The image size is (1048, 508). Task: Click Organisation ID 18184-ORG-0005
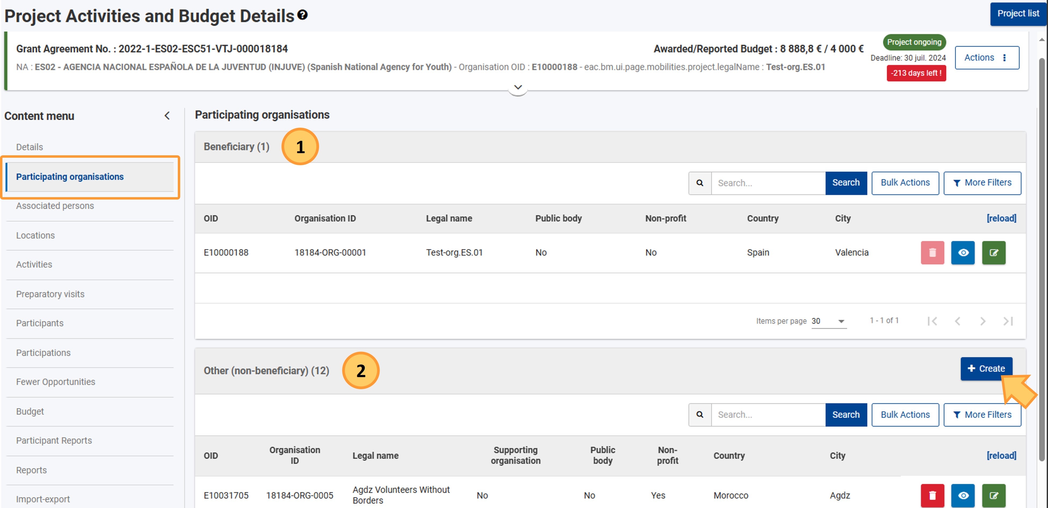point(299,495)
